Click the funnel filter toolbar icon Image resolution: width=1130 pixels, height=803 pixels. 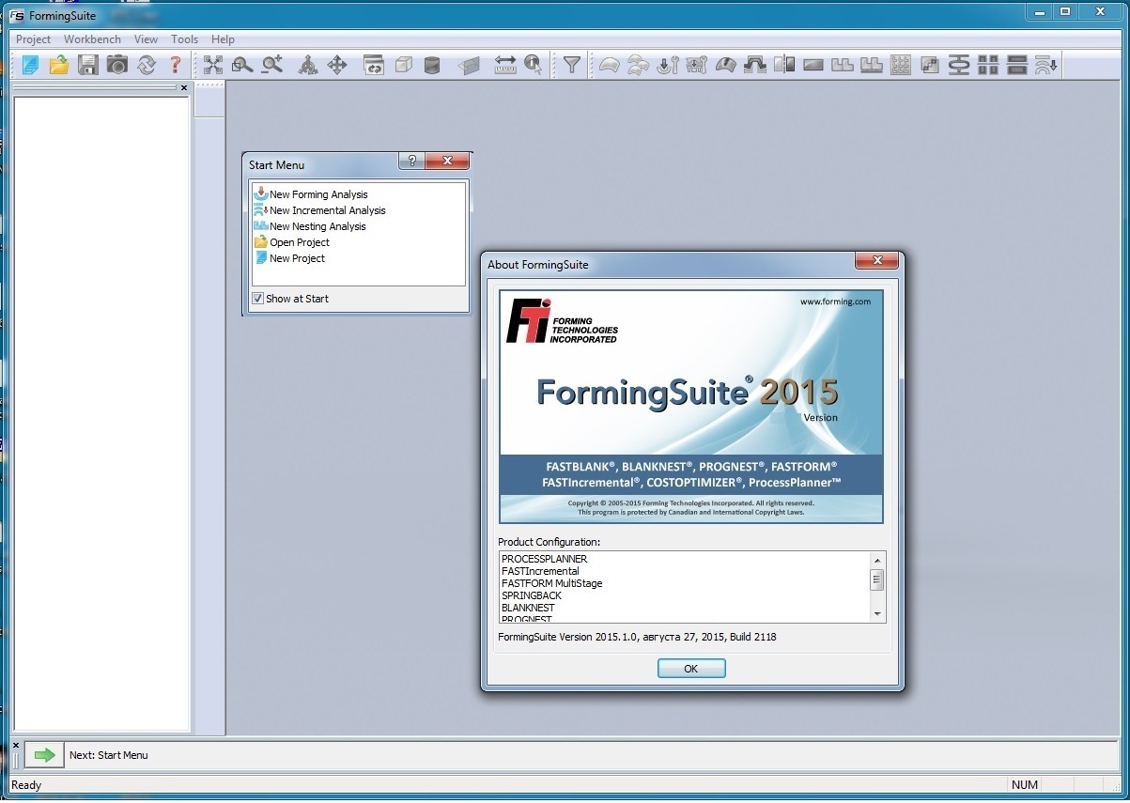(x=571, y=65)
